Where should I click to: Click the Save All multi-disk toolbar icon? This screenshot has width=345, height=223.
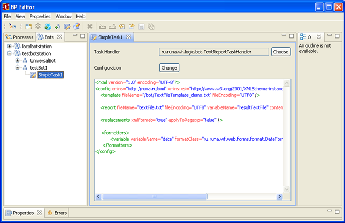click(151, 26)
